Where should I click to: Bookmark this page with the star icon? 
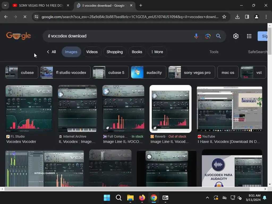(x=224, y=17)
